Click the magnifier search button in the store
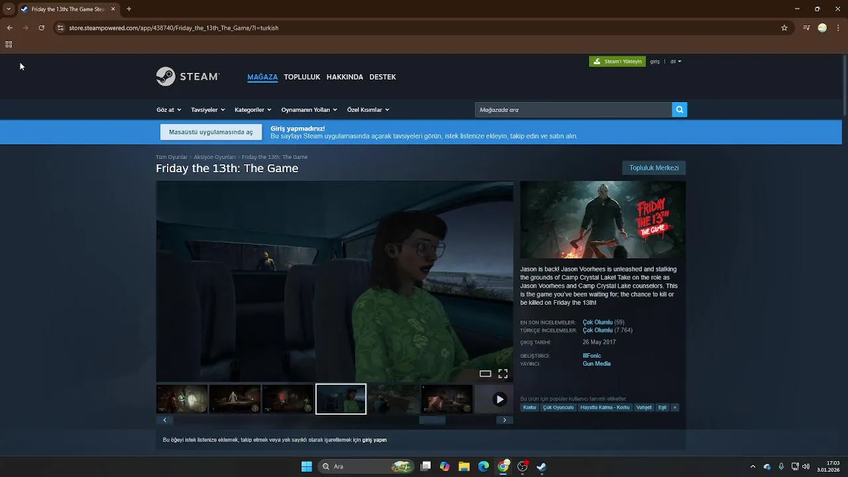The height and width of the screenshot is (477, 848). 679,110
